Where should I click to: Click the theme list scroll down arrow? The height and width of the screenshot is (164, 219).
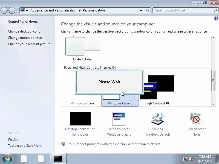214,104
